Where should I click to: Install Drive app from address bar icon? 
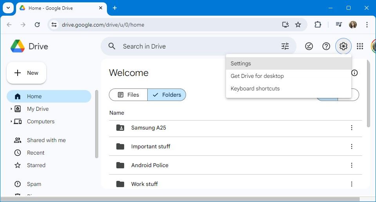click(x=285, y=24)
